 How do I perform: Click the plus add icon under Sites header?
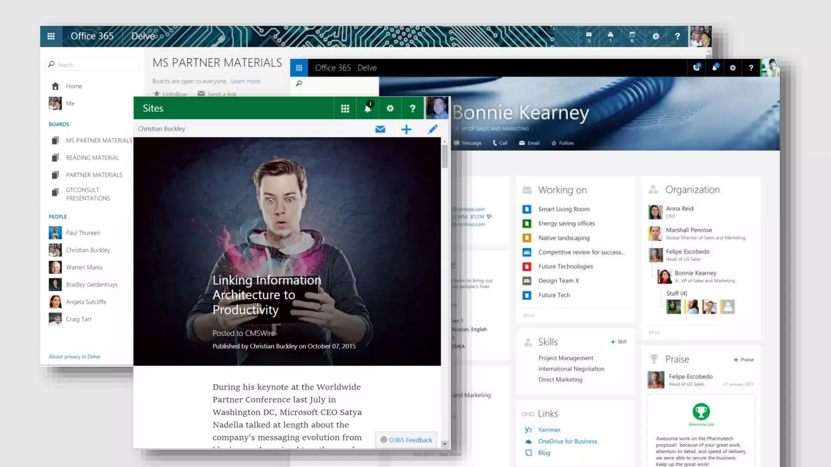click(406, 129)
